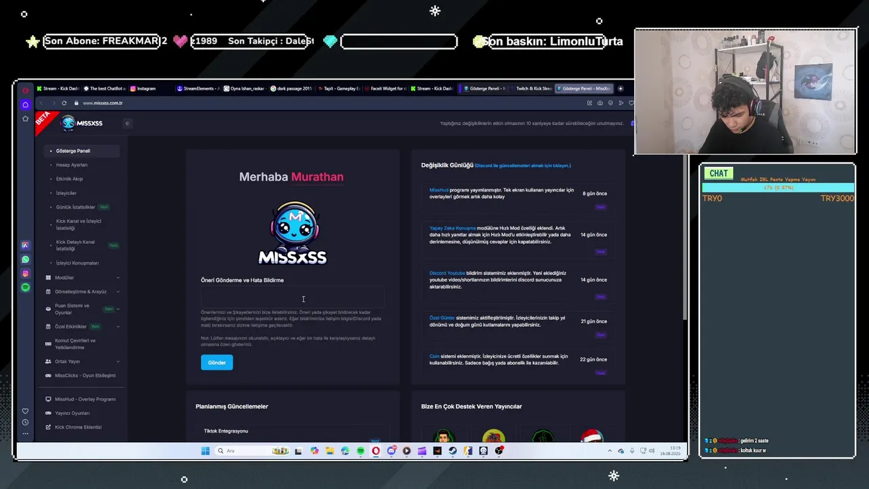Switch to The best ChatBot tab
This screenshot has height=489, width=869.
point(105,88)
